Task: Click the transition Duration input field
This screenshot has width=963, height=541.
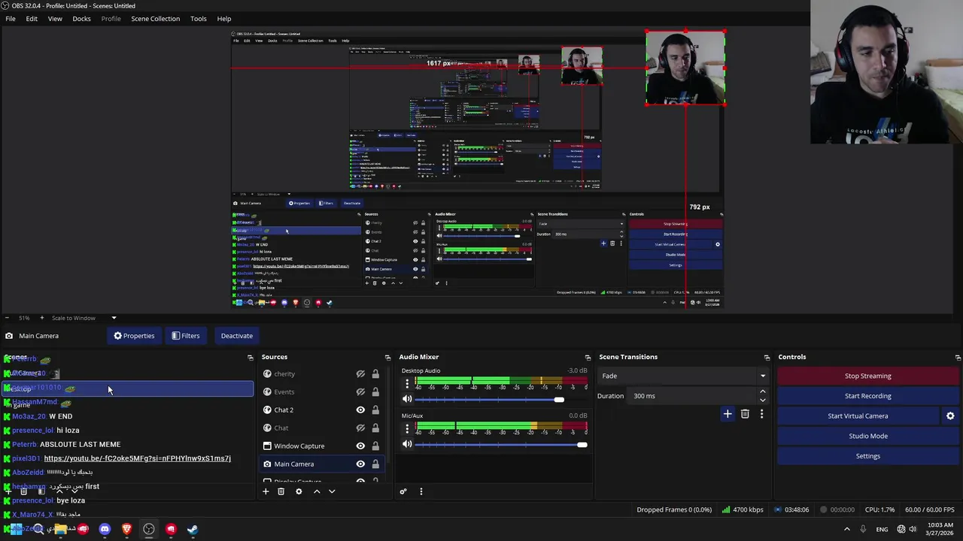Action: coord(692,396)
